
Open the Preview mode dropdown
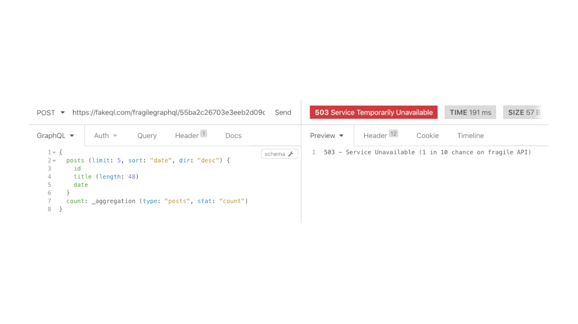point(327,135)
